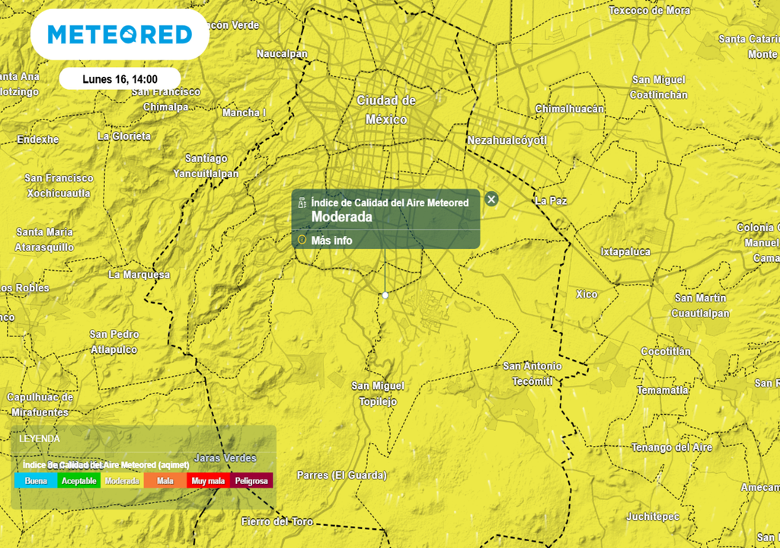Image resolution: width=780 pixels, height=548 pixels.
Task: Click the Aceptable green legend swatch
Action: pos(78,481)
